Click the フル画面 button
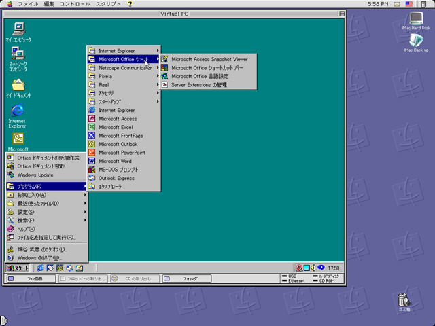435x326 pixels. (x=31, y=278)
